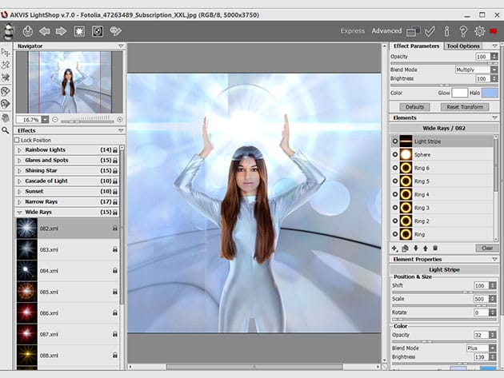Switch to Express mode
This screenshot has width=504, height=378.
tap(353, 31)
